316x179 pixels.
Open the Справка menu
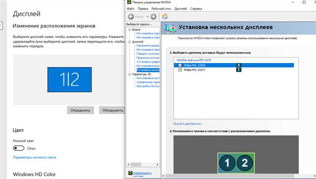tap(196, 9)
